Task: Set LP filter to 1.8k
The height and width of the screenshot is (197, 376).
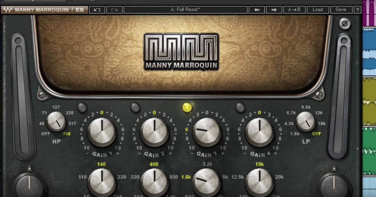Action: [x=294, y=134]
